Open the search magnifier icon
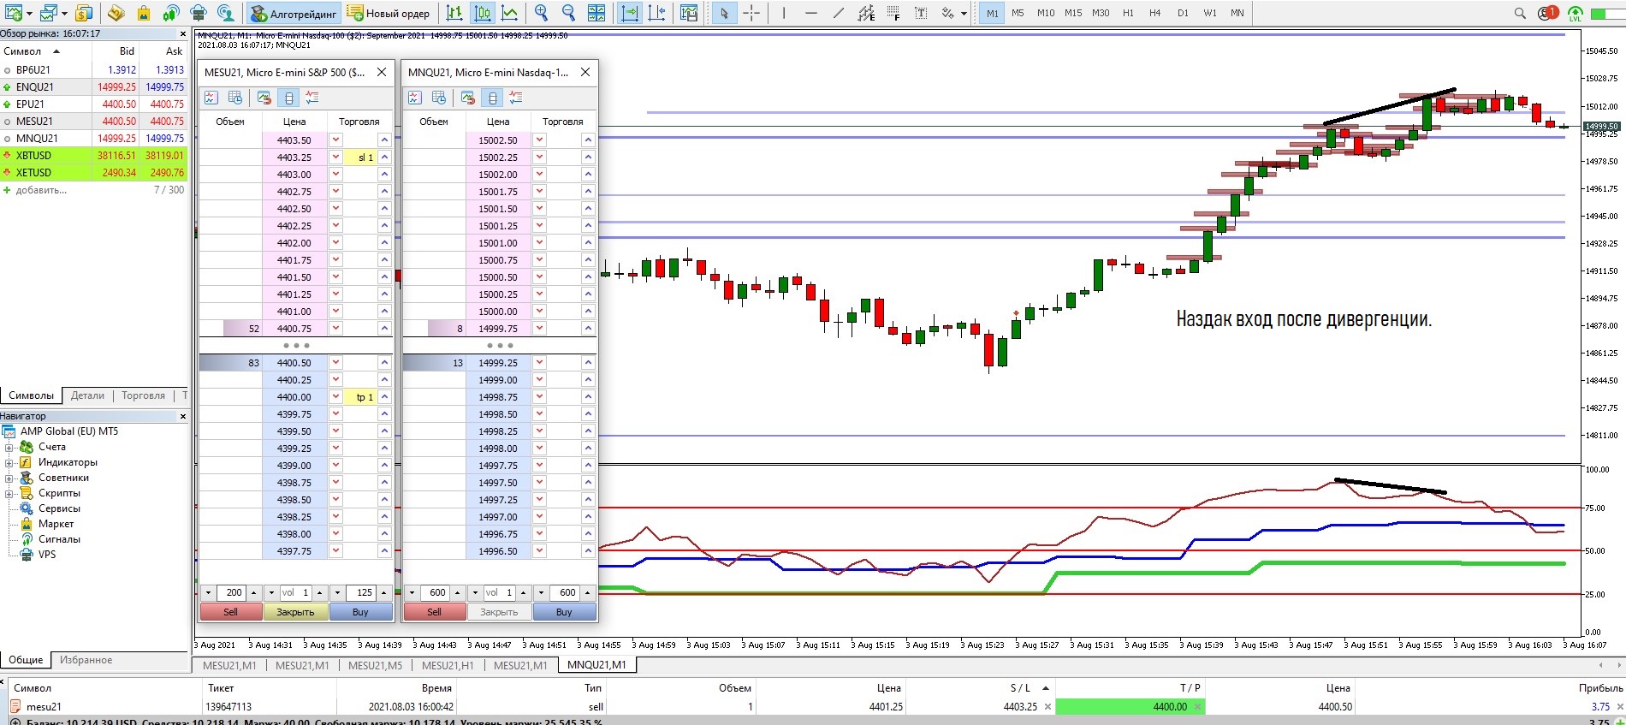The width and height of the screenshot is (1626, 725). (x=1520, y=13)
